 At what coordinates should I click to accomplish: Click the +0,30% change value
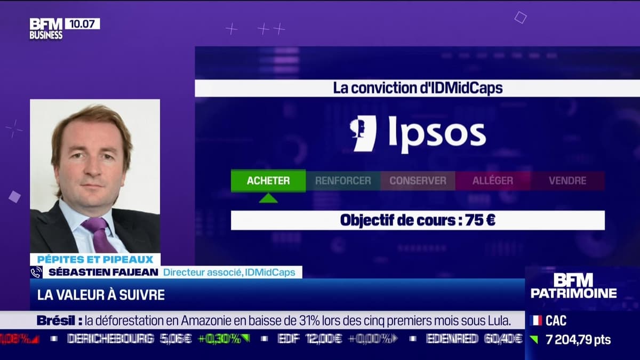(219, 339)
